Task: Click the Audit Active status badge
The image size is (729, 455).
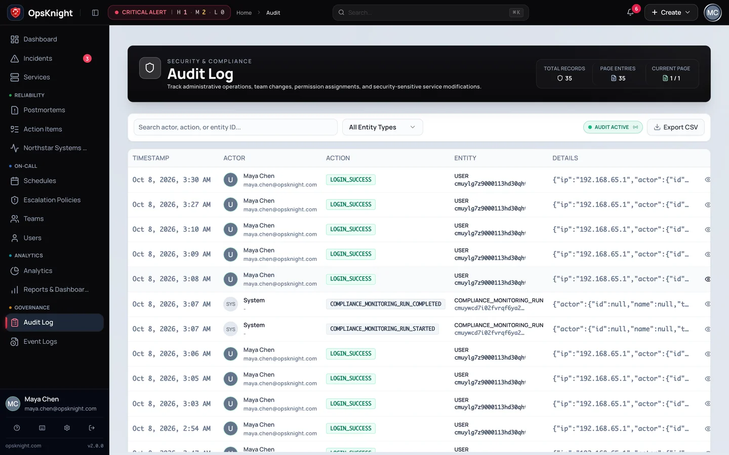Action: point(613,127)
